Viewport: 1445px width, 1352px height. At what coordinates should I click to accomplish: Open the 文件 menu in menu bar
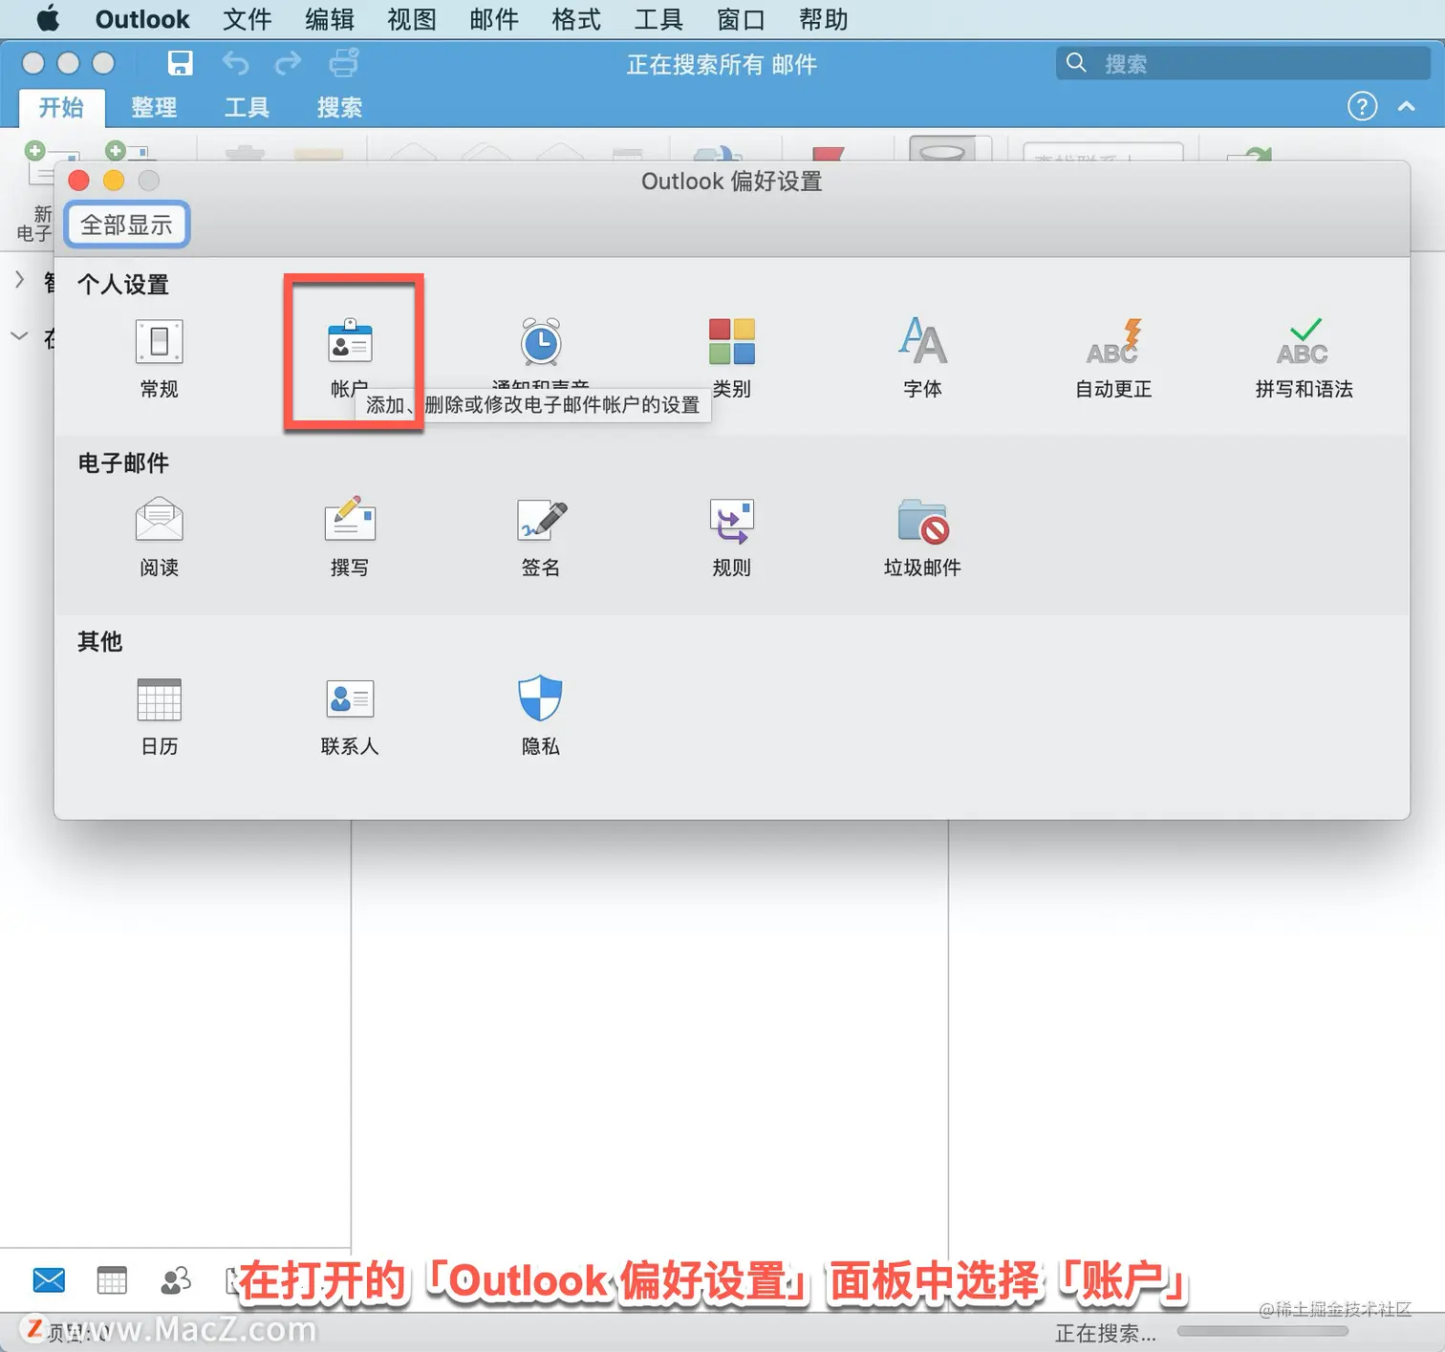point(248,19)
